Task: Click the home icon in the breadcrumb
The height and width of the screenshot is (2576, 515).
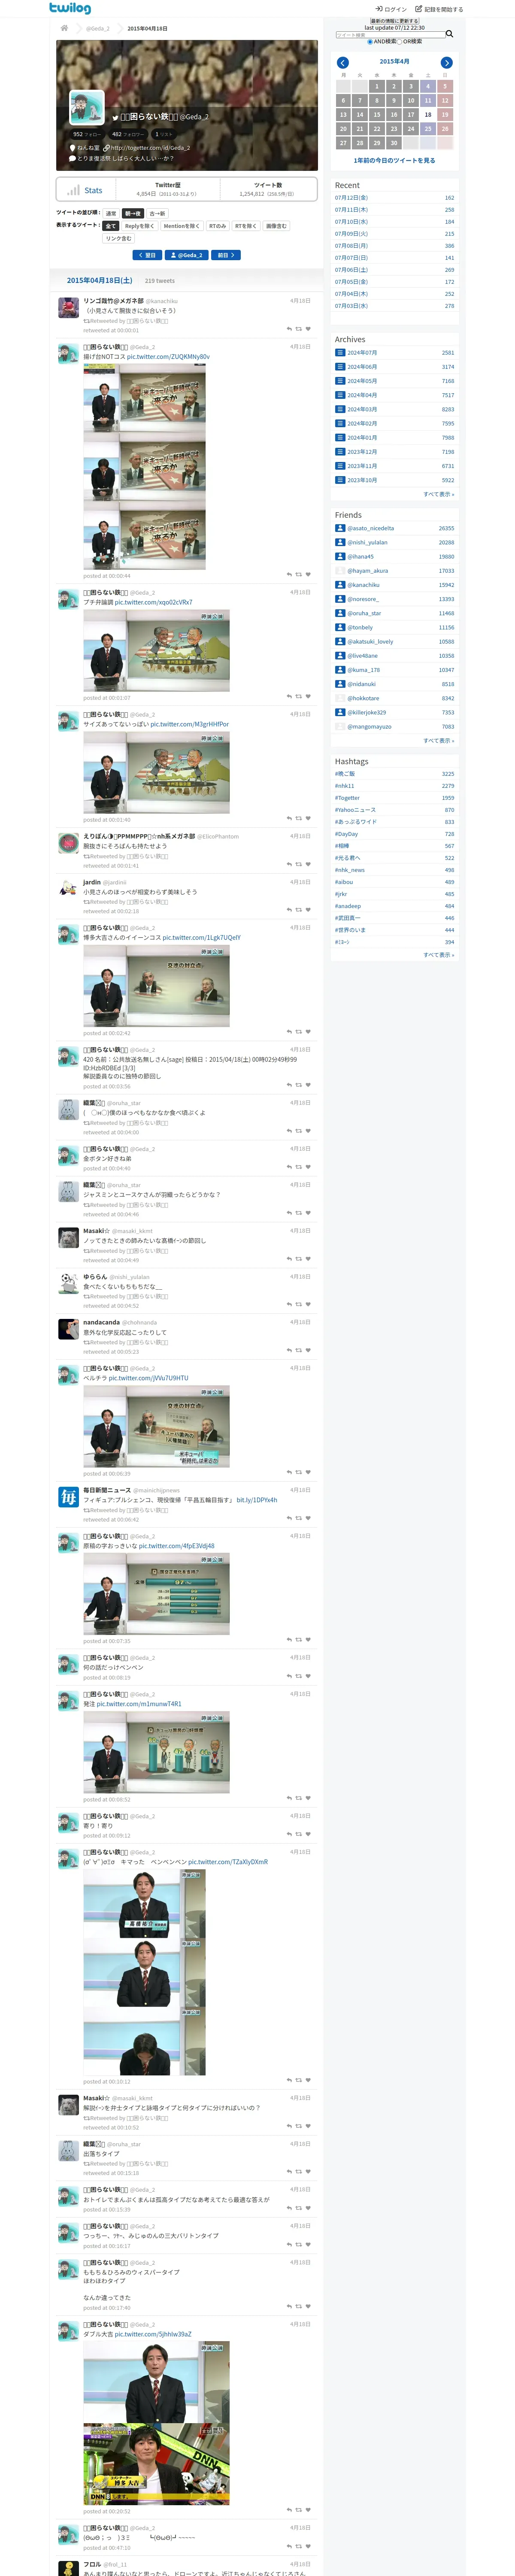Action: click(x=64, y=28)
